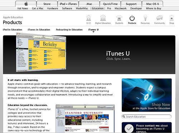Open the Podcasting in Education link
This screenshot has width=179, height=133.
click(x=69, y=30)
